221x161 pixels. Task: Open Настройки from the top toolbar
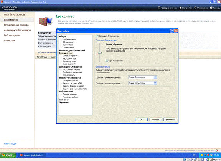tap(185, 8)
